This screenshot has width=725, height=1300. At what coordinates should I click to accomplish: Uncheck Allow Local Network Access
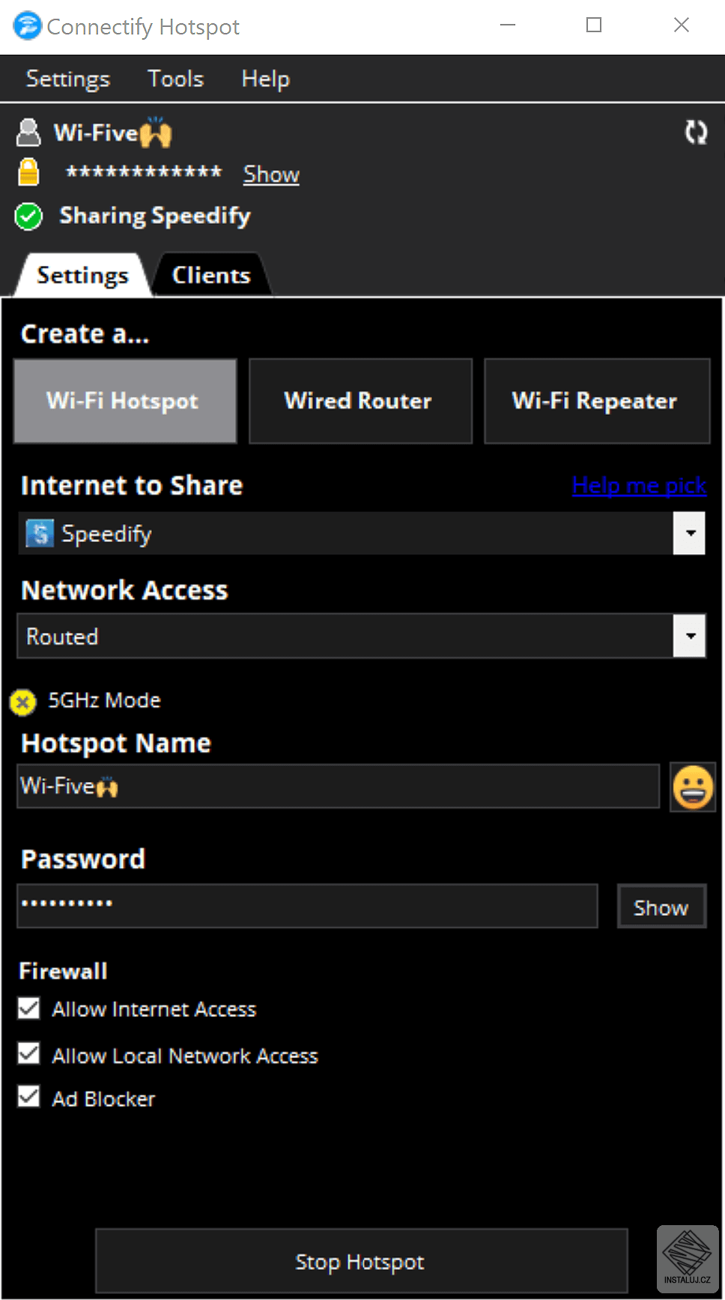pos(29,1054)
